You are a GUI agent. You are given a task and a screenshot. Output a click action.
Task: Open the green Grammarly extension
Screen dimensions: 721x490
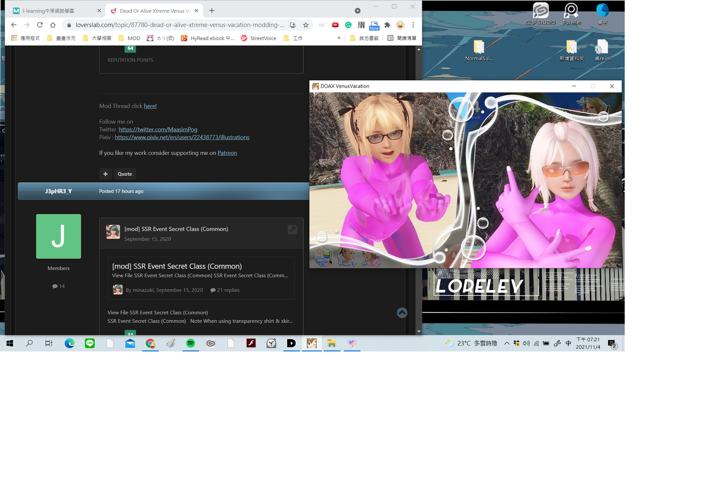348,25
